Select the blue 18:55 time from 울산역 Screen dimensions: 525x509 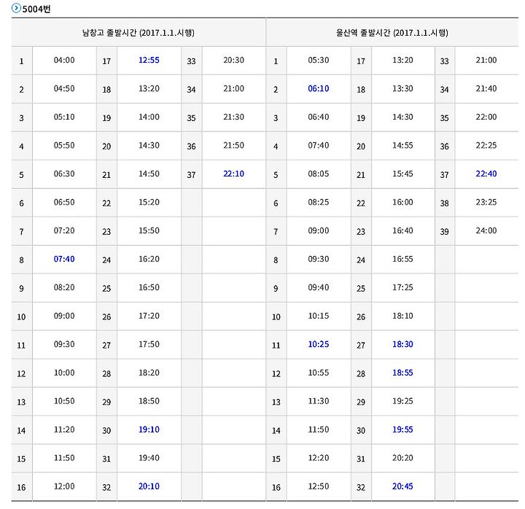[402, 373]
